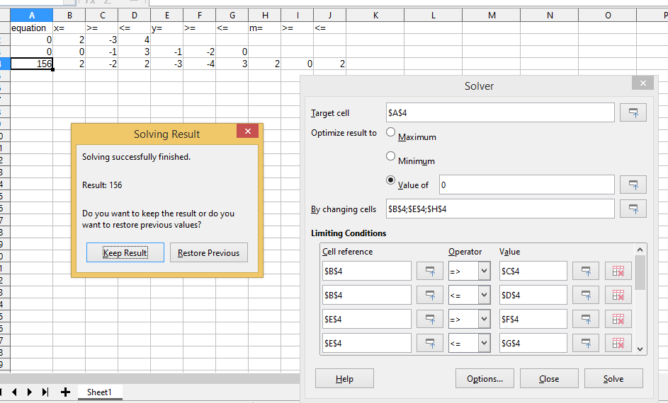Click shrink icon after first $B$4 cell reference
668x403 pixels.
tap(429, 271)
